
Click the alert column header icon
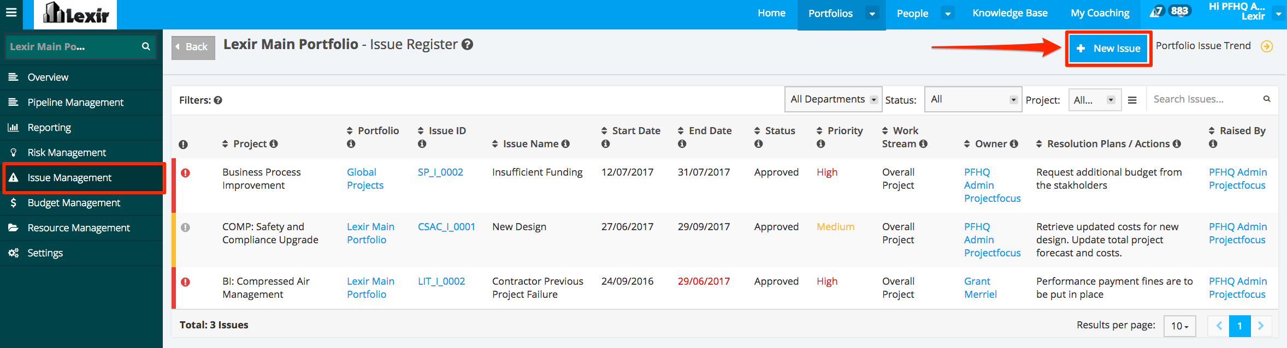(183, 145)
